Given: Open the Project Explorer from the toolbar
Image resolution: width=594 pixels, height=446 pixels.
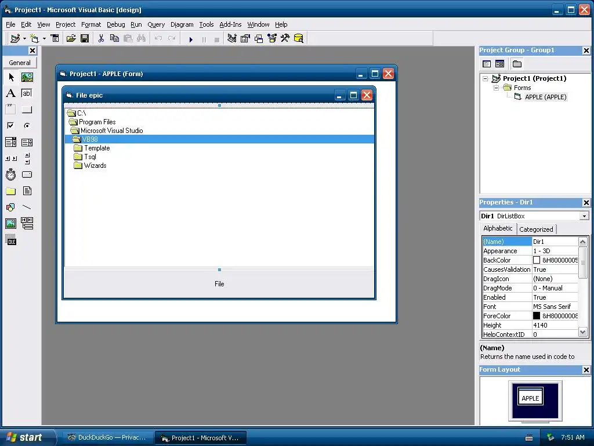Looking at the screenshot, I should click(x=232, y=38).
